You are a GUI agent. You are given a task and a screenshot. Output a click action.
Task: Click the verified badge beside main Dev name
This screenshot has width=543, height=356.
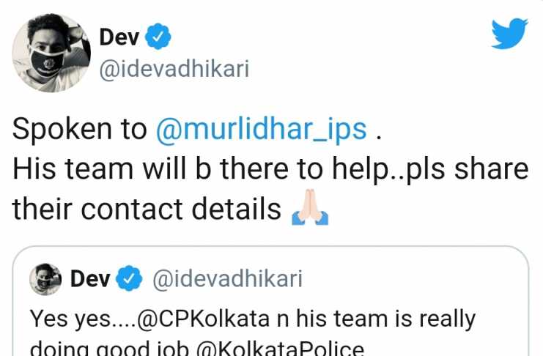click(158, 37)
